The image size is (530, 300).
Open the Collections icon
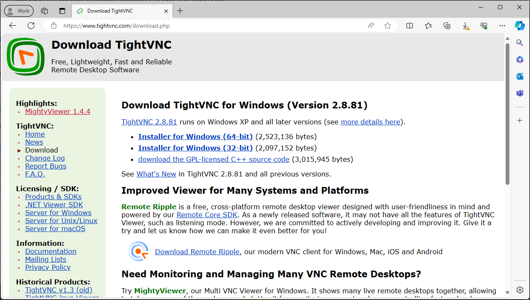(447, 26)
